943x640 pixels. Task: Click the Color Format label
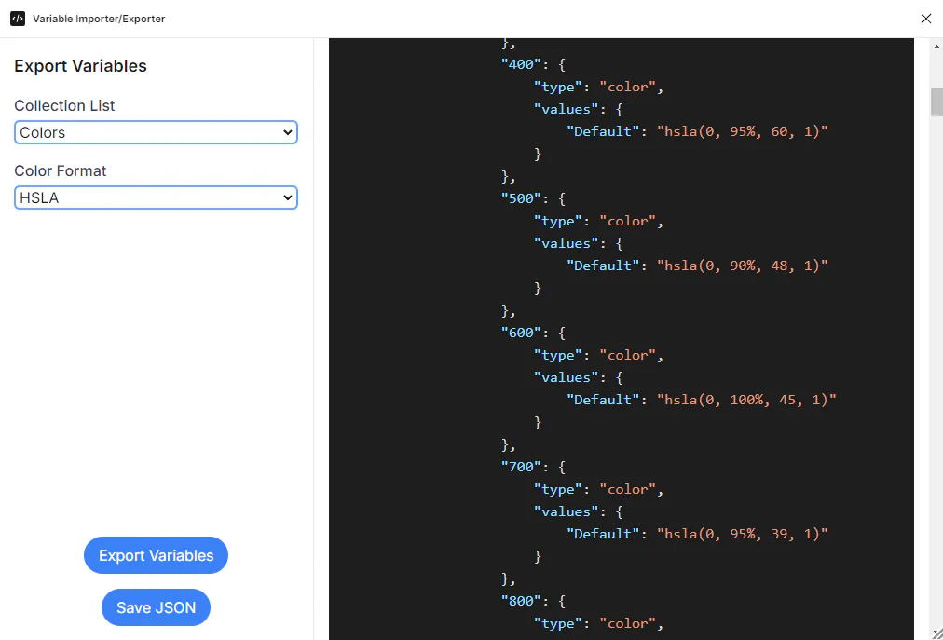point(61,170)
